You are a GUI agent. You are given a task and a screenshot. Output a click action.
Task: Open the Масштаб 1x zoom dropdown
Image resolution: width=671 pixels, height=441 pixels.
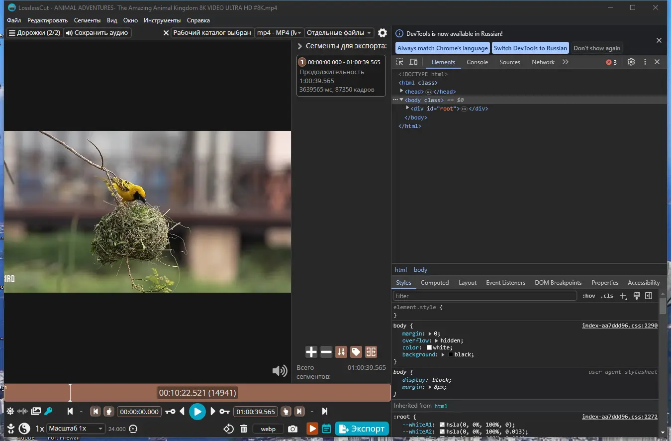click(x=76, y=429)
